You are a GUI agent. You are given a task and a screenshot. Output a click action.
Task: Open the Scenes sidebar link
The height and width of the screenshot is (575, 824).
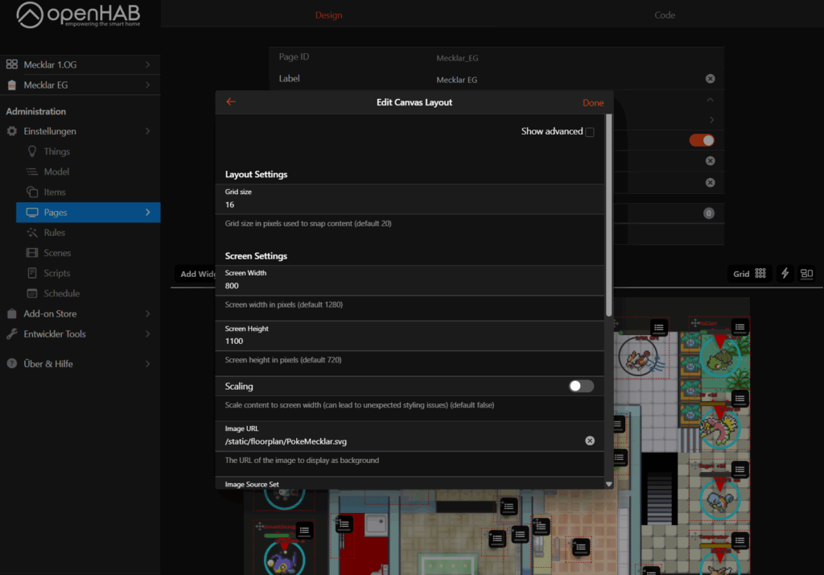(x=57, y=253)
